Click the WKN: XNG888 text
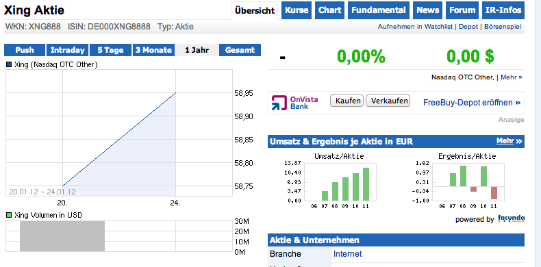Image resolution: width=541 pixels, height=267 pixels. pos(33,27)
